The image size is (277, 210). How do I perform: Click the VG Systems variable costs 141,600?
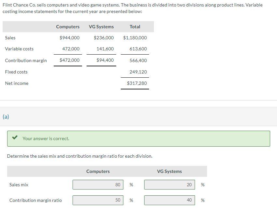(x=105, y=49)
